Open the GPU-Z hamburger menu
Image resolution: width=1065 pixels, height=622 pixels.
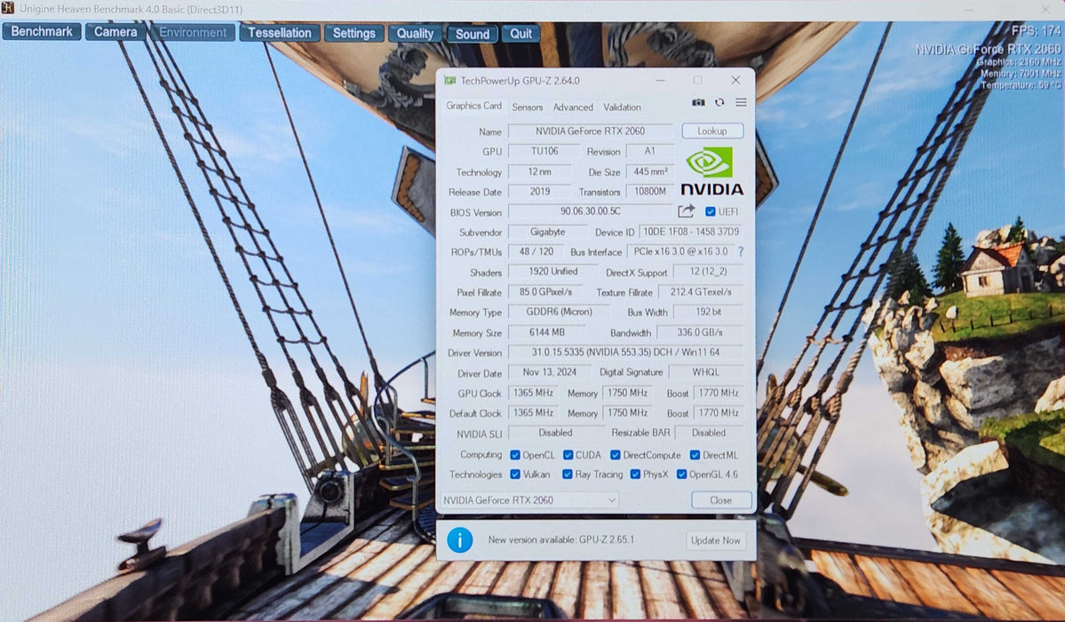[x=741, y=103]
